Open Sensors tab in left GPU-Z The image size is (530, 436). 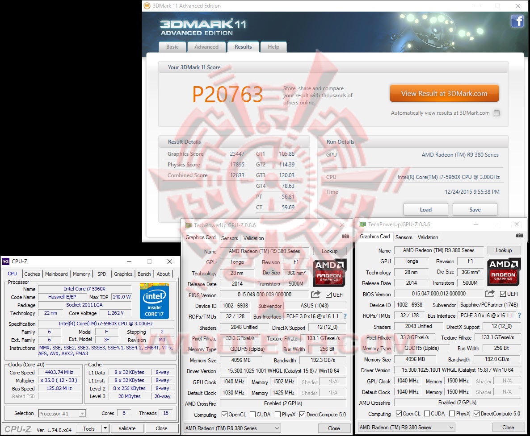(x=230, y=238)
